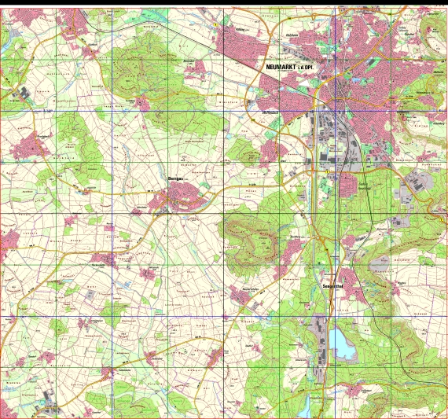The image size is (448, 419).
Task: Click the yellow route marker near Pölling
Action: pyautogui.click(x=215, y=25)
